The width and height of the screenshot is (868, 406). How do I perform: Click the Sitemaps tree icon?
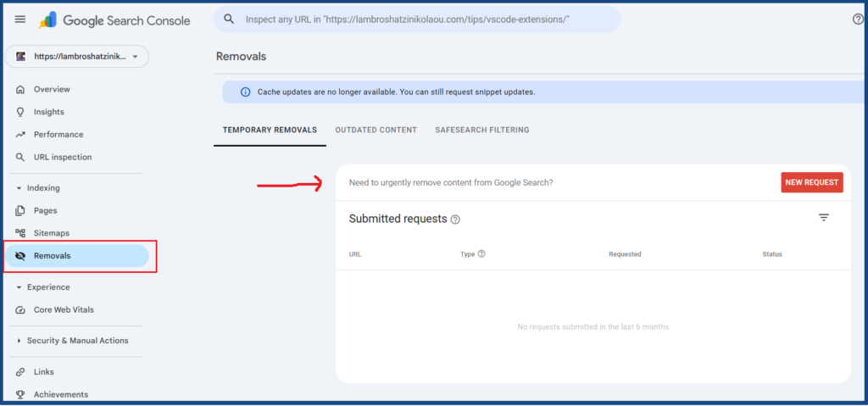click(x=20, y=233)
